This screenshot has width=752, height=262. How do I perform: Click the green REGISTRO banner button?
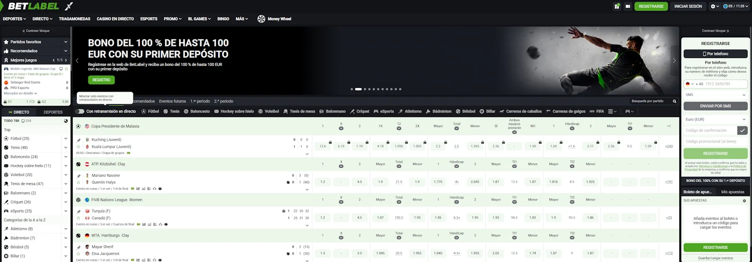[x=101, y=80]
